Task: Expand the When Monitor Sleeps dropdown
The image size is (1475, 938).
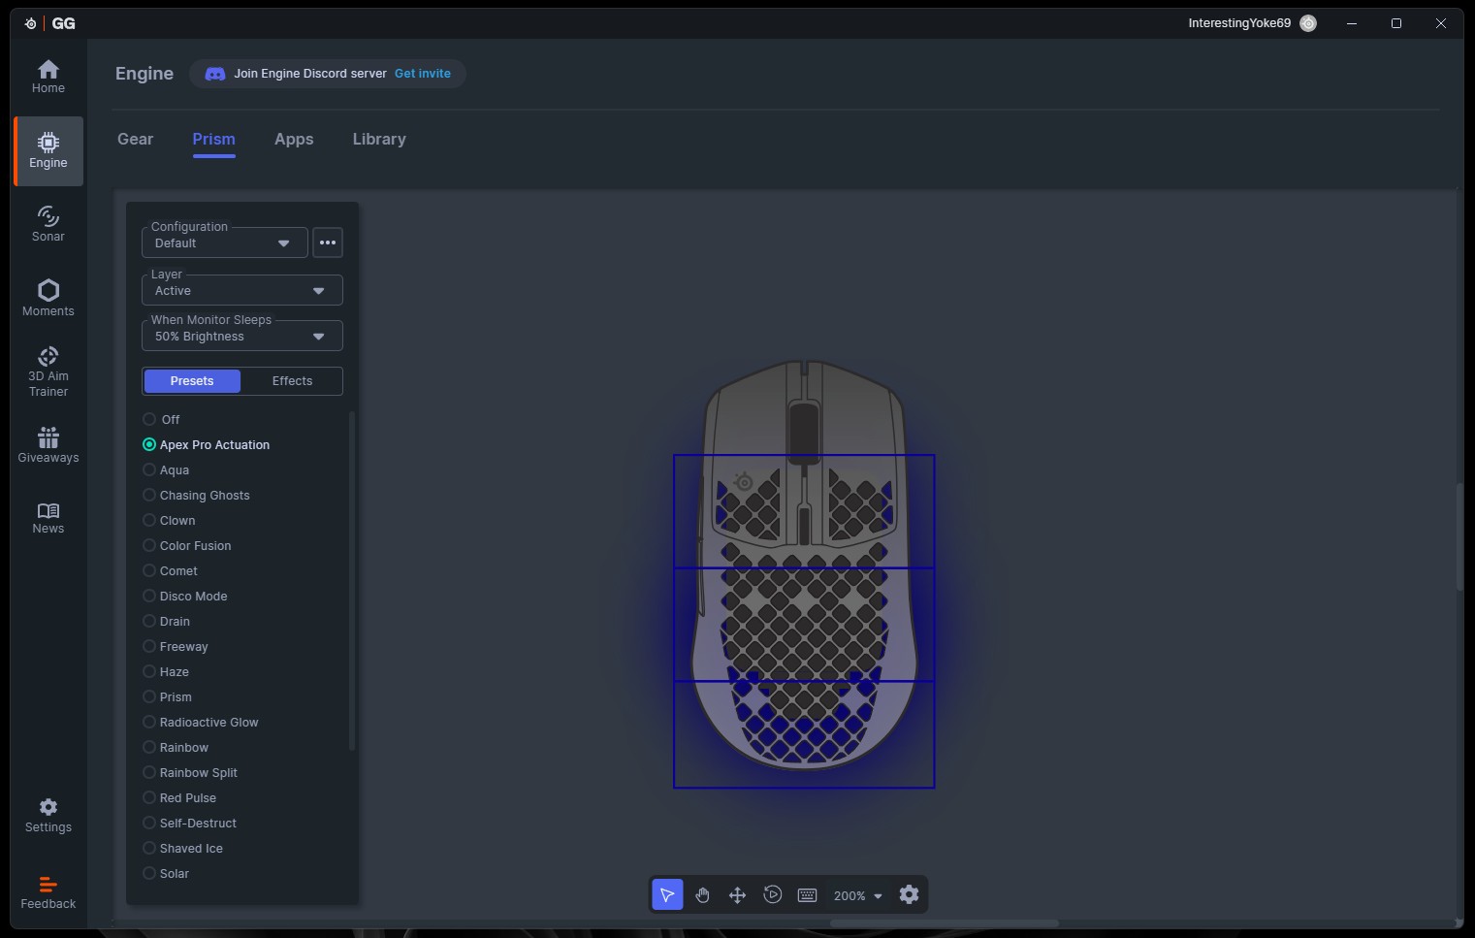Action: 241,337
